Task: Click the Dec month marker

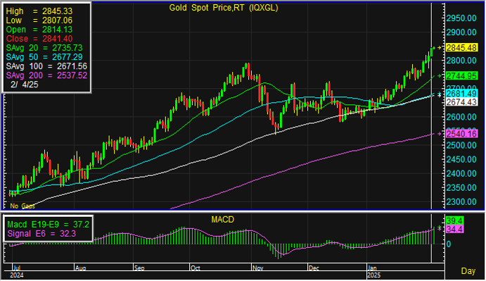Action: point(314,268)
